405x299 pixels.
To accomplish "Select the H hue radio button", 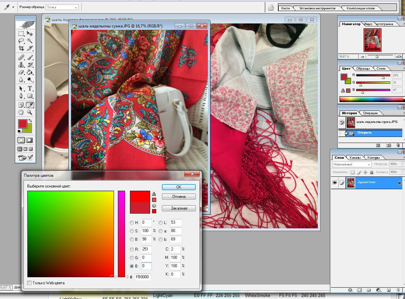I will pyautogui.click(x=132, y=223).
